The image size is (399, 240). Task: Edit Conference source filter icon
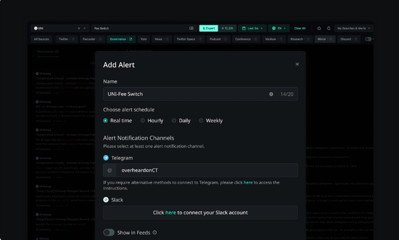255,39
